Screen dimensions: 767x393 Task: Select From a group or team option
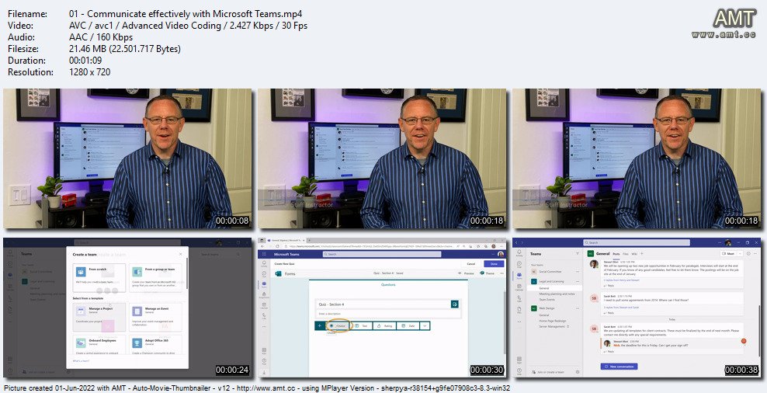click(155, 278)
